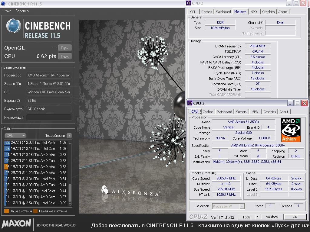
Task: Minimize the lower CPU-Z window
Action: tap(290, 103)
